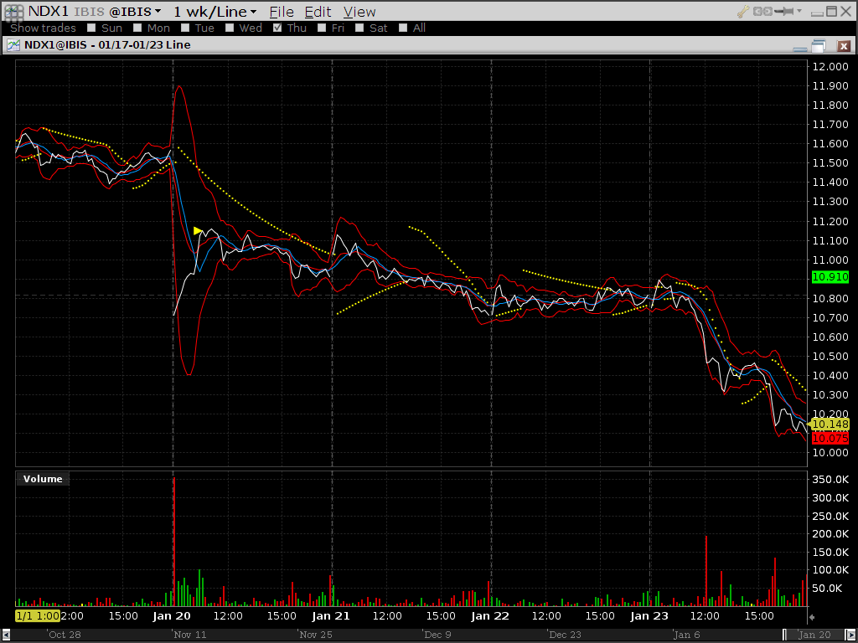Close inner chart panel with red x

843,46
